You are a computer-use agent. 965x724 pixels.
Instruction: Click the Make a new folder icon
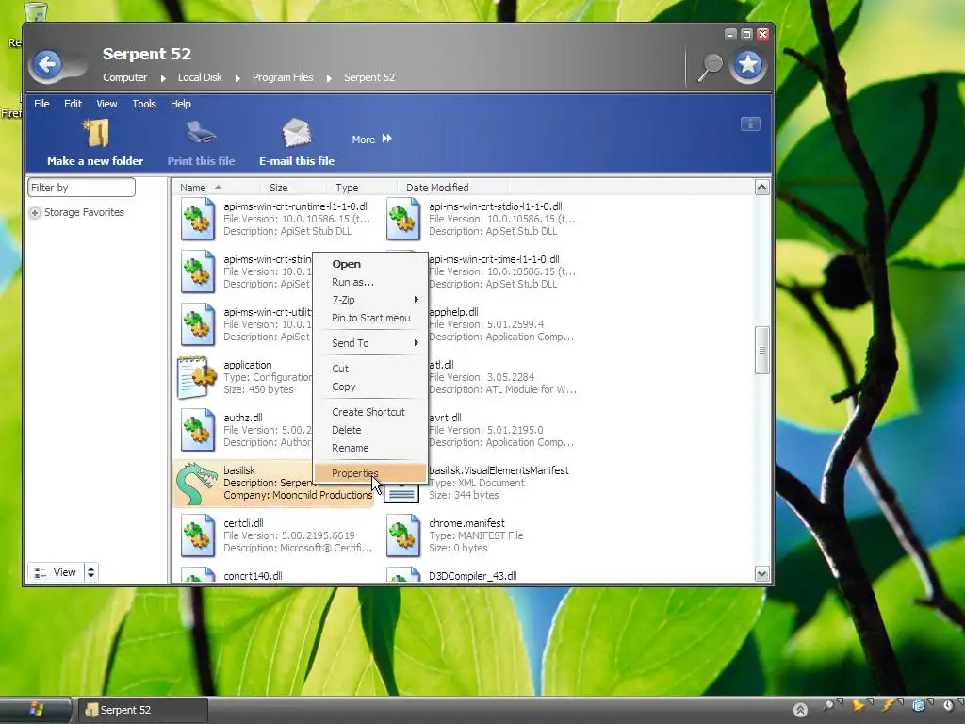[95, 133]
